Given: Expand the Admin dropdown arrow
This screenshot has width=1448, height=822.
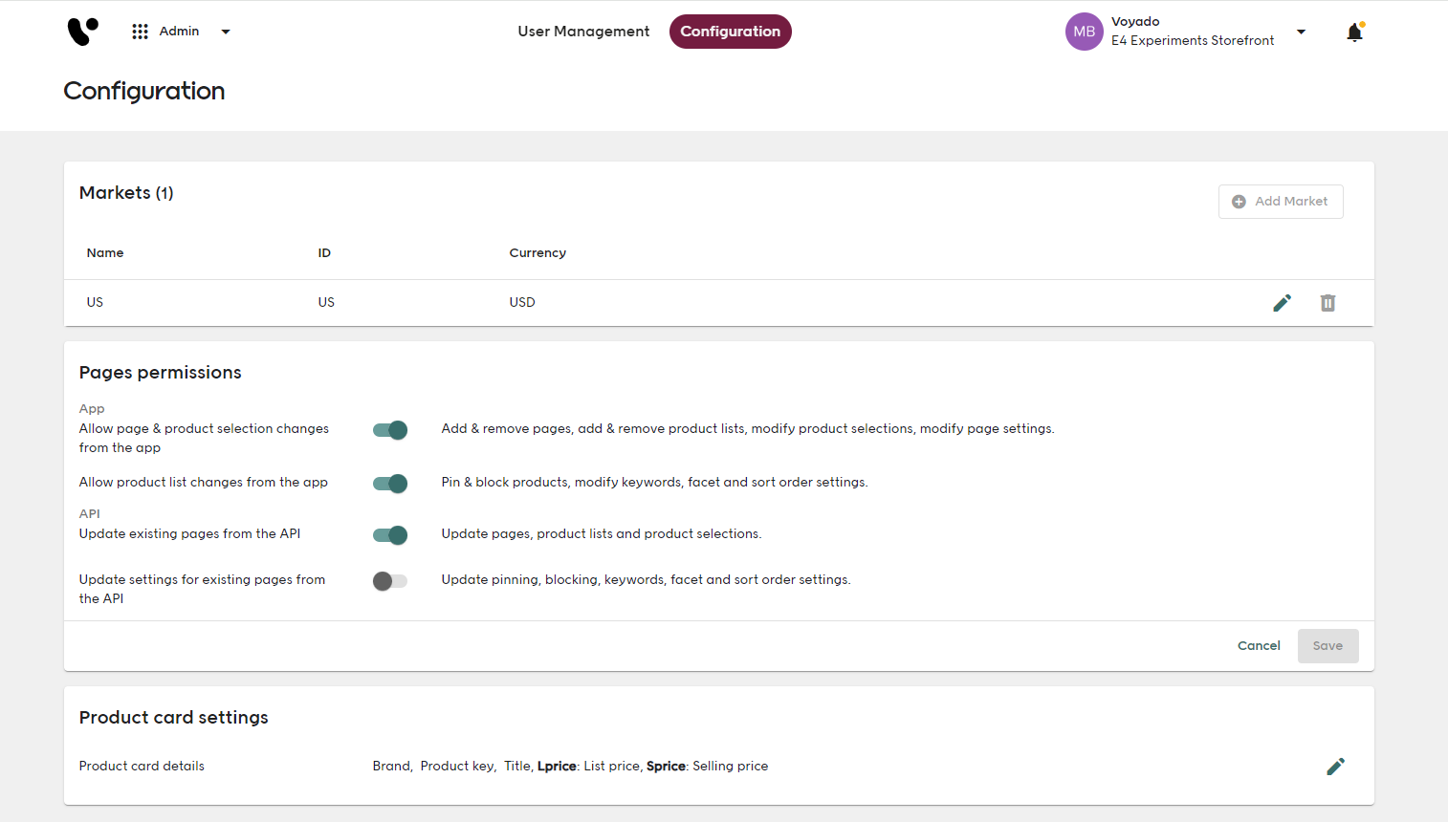Looking at the screenshot, I should (x=226, y=32).
